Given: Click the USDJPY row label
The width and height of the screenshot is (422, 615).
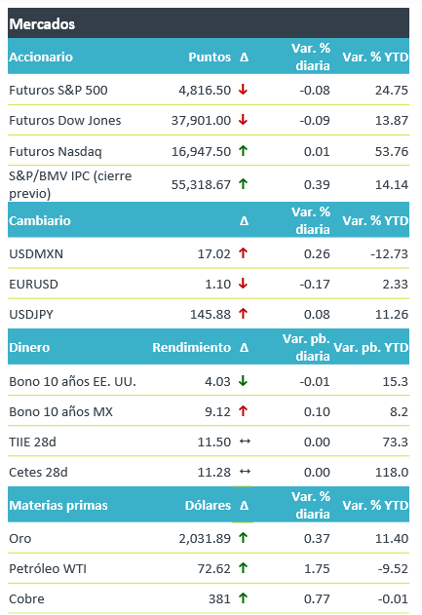Looking at the screenshot, I should point(31,314).
